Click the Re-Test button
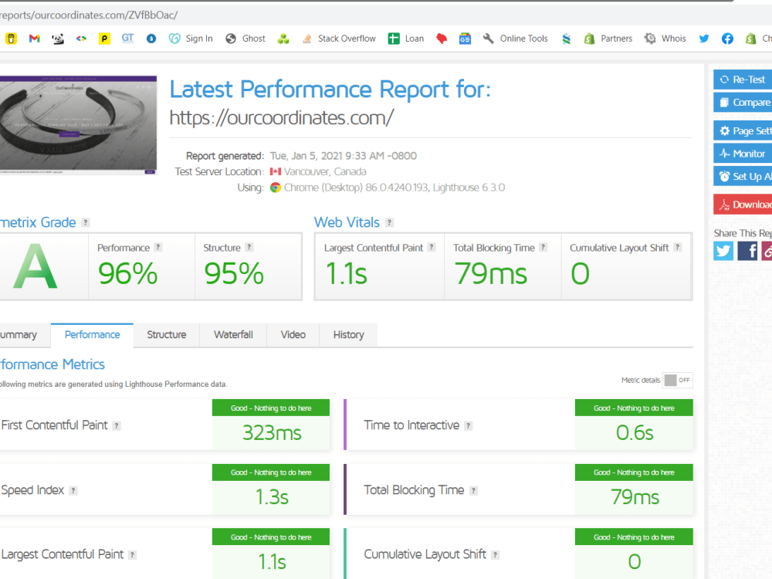This screenshot has height=579, width=772. (743, 80)
